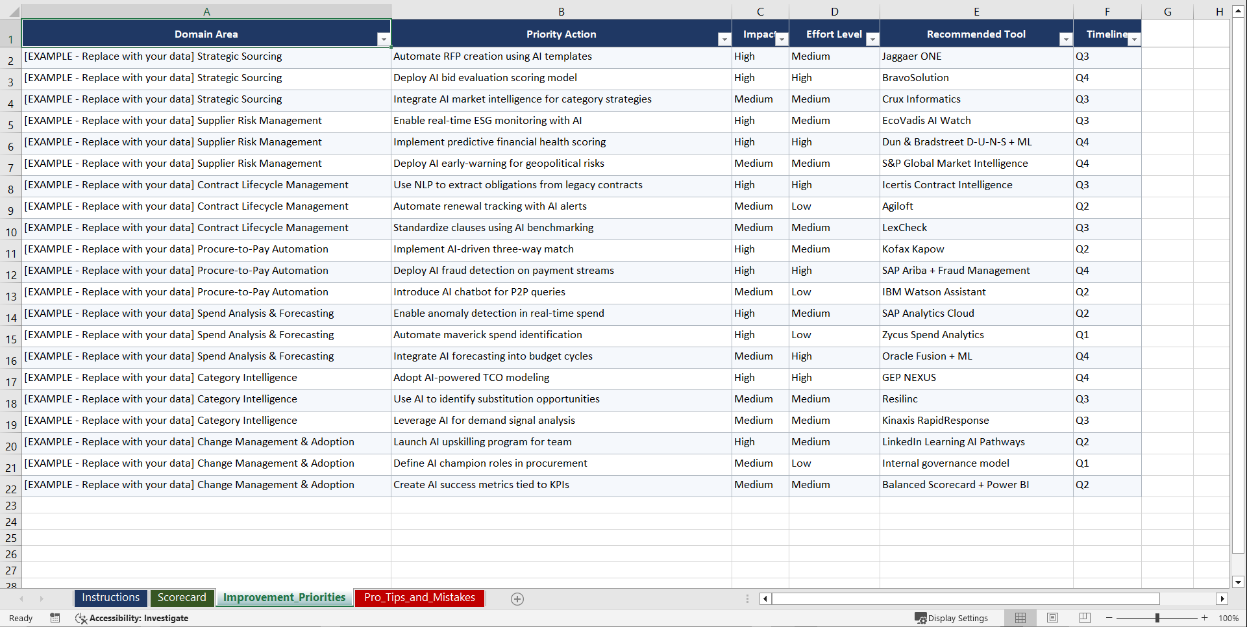Select the Instructions sheet tab
The width and height of the screenshot is (1247, 627).
(110, 598)
